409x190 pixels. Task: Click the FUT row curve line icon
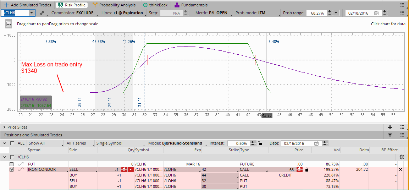(x=21, y=164)
